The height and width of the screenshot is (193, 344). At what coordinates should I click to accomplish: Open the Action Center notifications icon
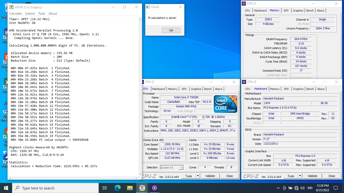[335, 188]
